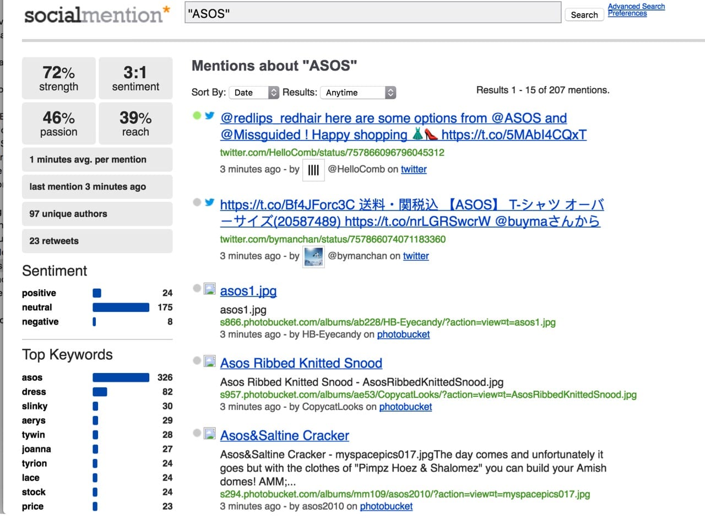
Task: Click the gray dot beside Asos&Saltine Cracker
Action: [x=197, y=433]
